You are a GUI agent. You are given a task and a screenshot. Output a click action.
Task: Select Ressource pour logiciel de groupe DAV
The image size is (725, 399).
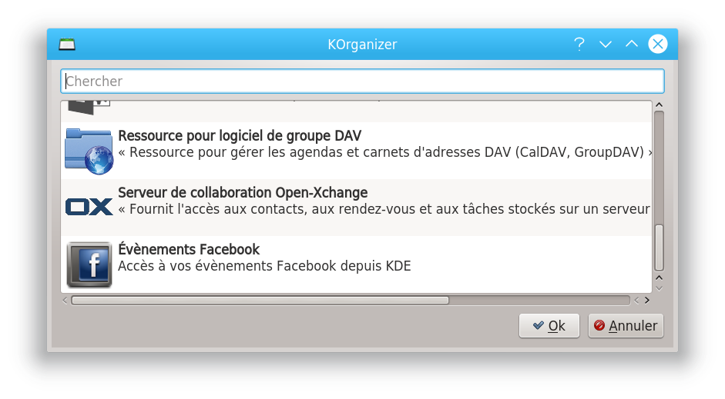356,151
